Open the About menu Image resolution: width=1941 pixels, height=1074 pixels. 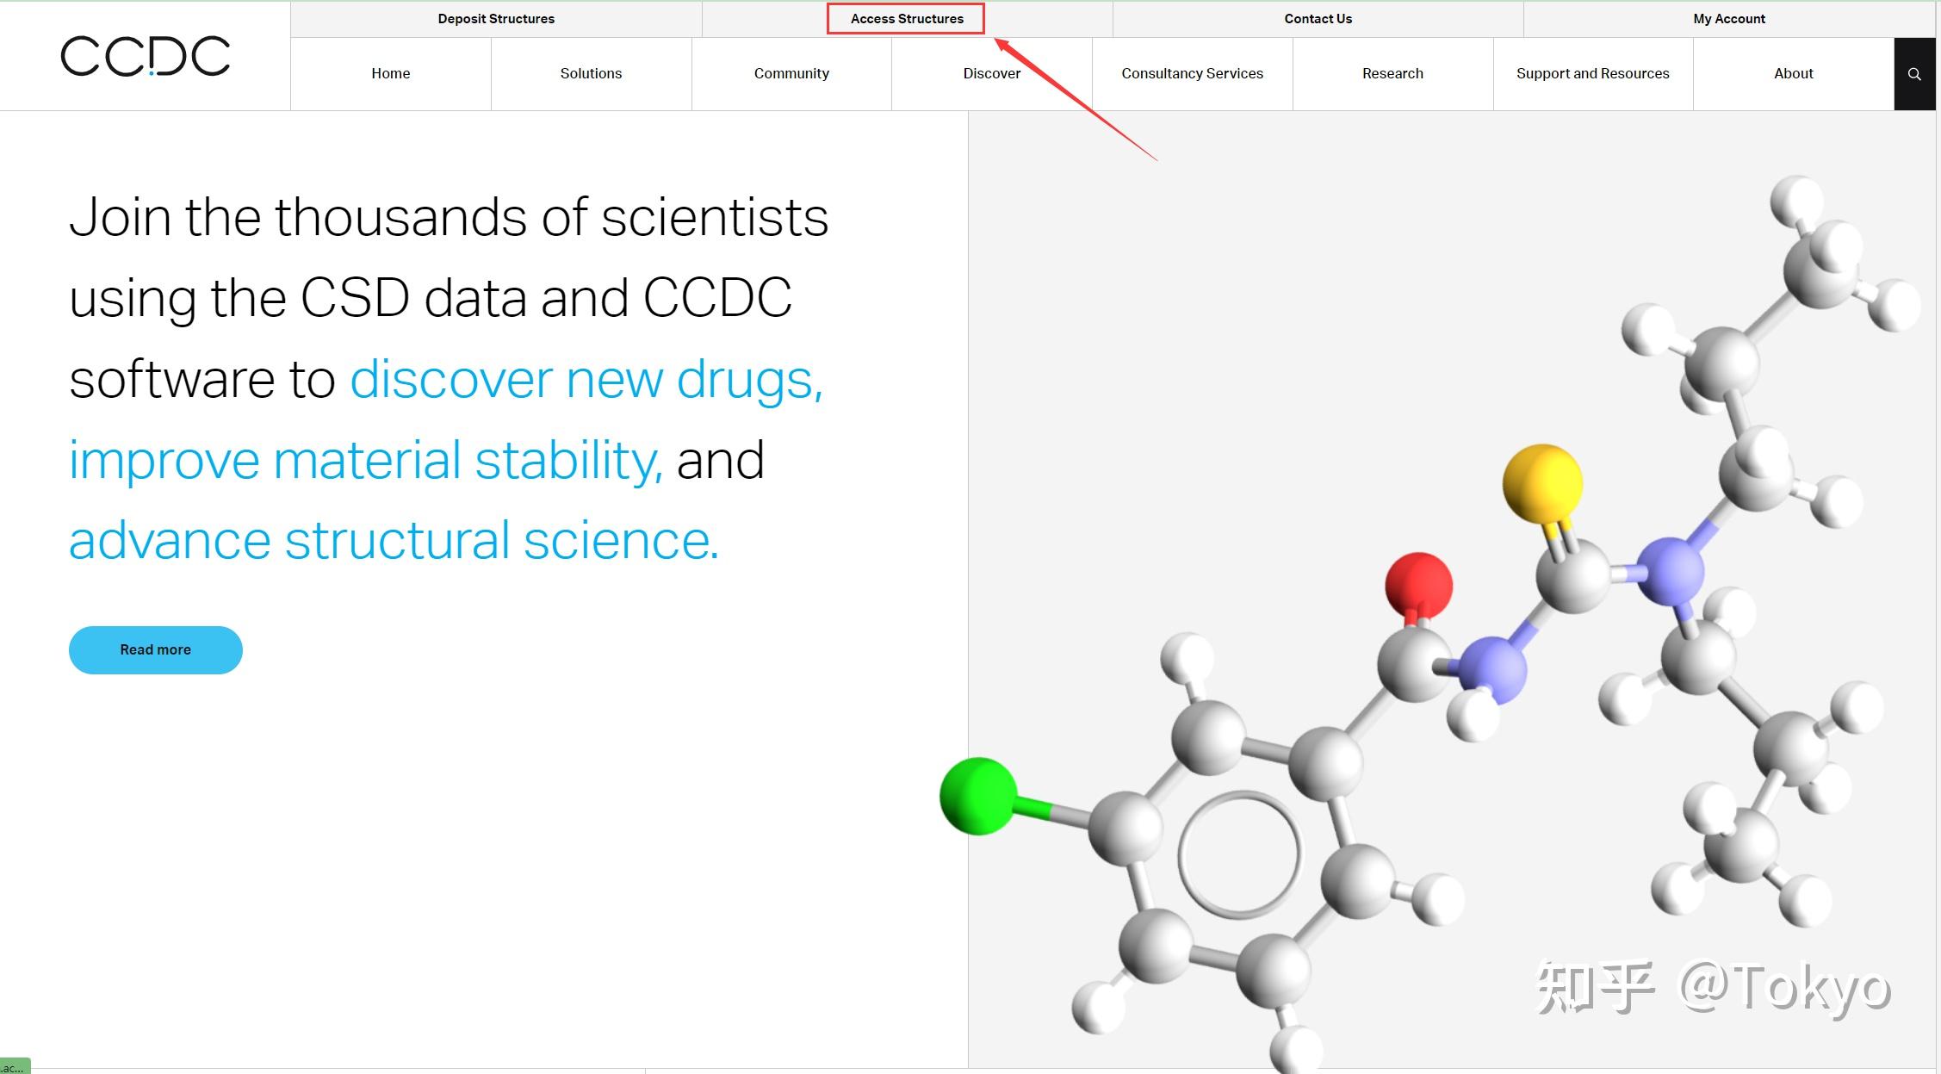[x=1793, y=73]
